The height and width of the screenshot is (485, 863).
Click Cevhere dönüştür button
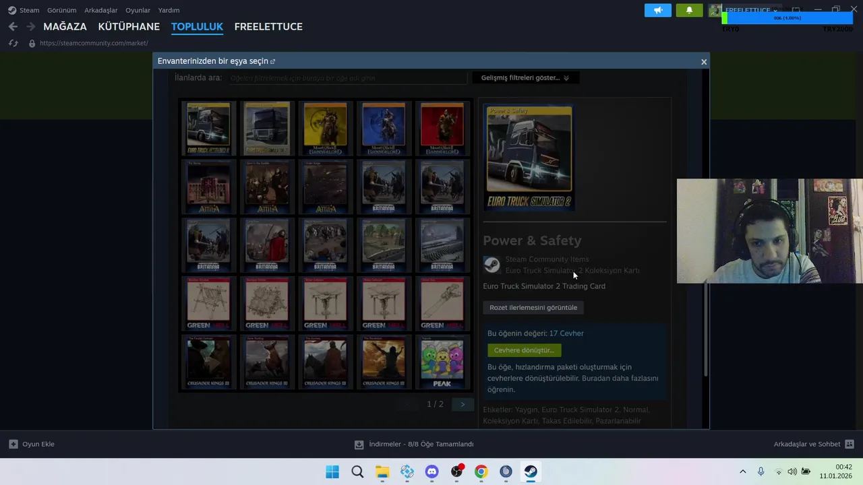point(524,350)
